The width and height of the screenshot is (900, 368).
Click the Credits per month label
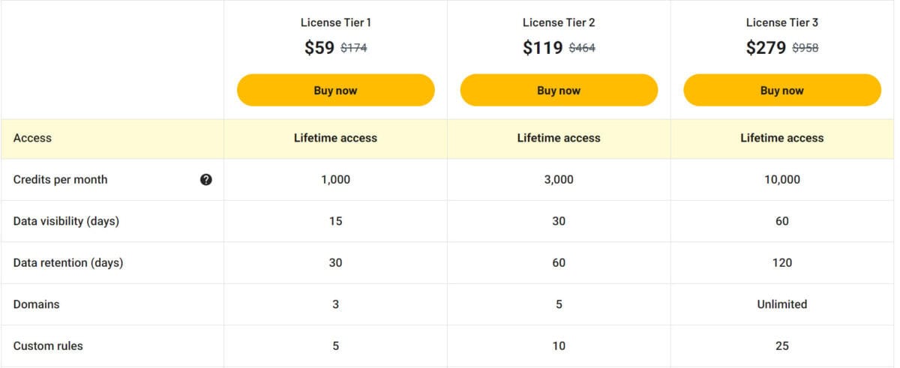click(60, 180)
